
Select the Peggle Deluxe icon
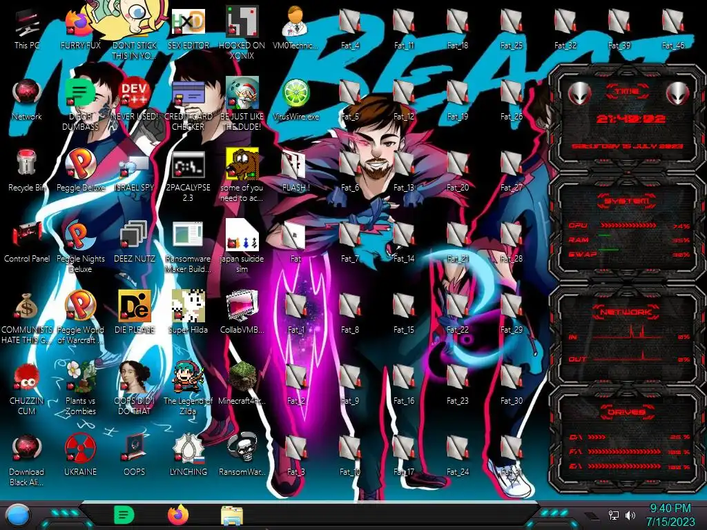[x=80, y=171]
